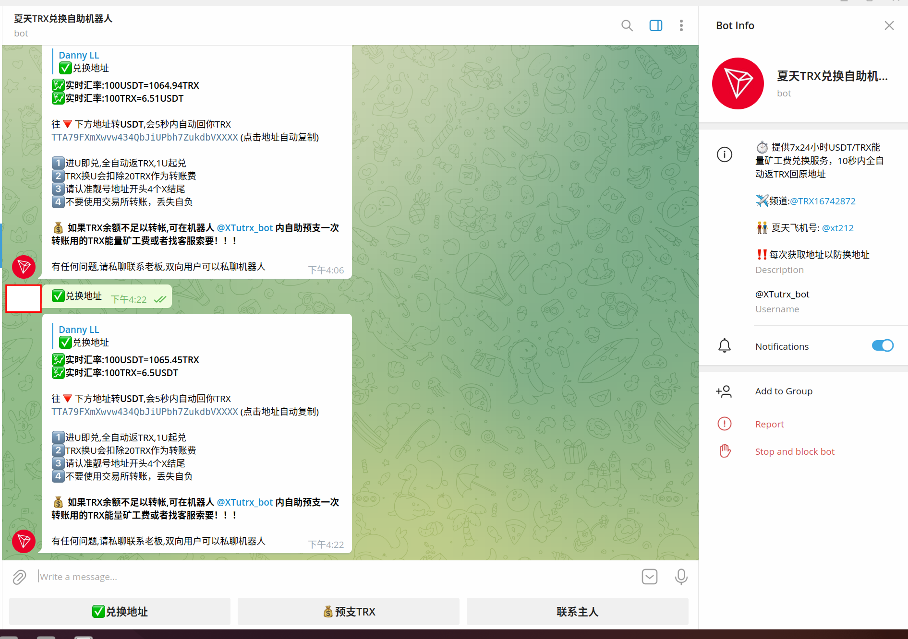Open channel link @TRX16742872
908x639 pixels.
823,201
